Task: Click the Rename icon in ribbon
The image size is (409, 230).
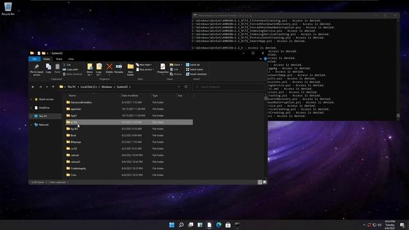Action: (x=119, y=68)
